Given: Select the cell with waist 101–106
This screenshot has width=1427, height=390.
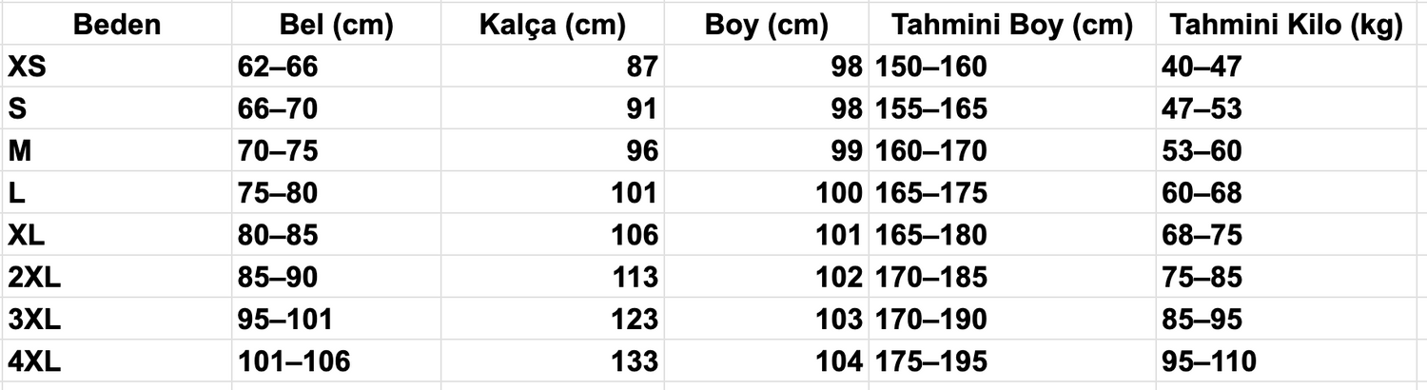Looking at the screenshot, I should [336, 361].
